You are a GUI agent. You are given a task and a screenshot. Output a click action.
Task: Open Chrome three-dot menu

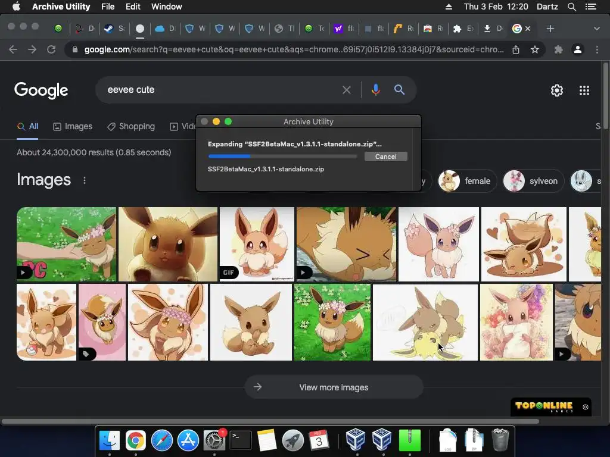click(597, 49)
